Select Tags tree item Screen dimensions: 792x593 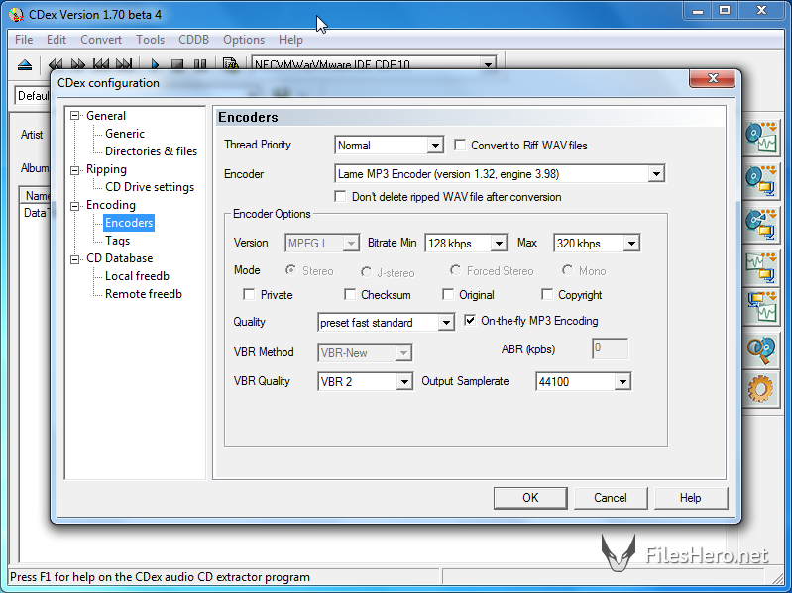[x=117, y=241]
